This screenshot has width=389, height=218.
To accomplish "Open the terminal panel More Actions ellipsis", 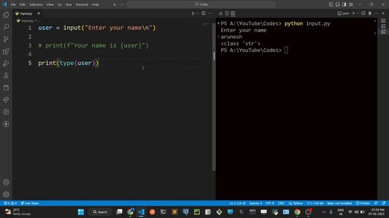I will (x=377, y=13).
